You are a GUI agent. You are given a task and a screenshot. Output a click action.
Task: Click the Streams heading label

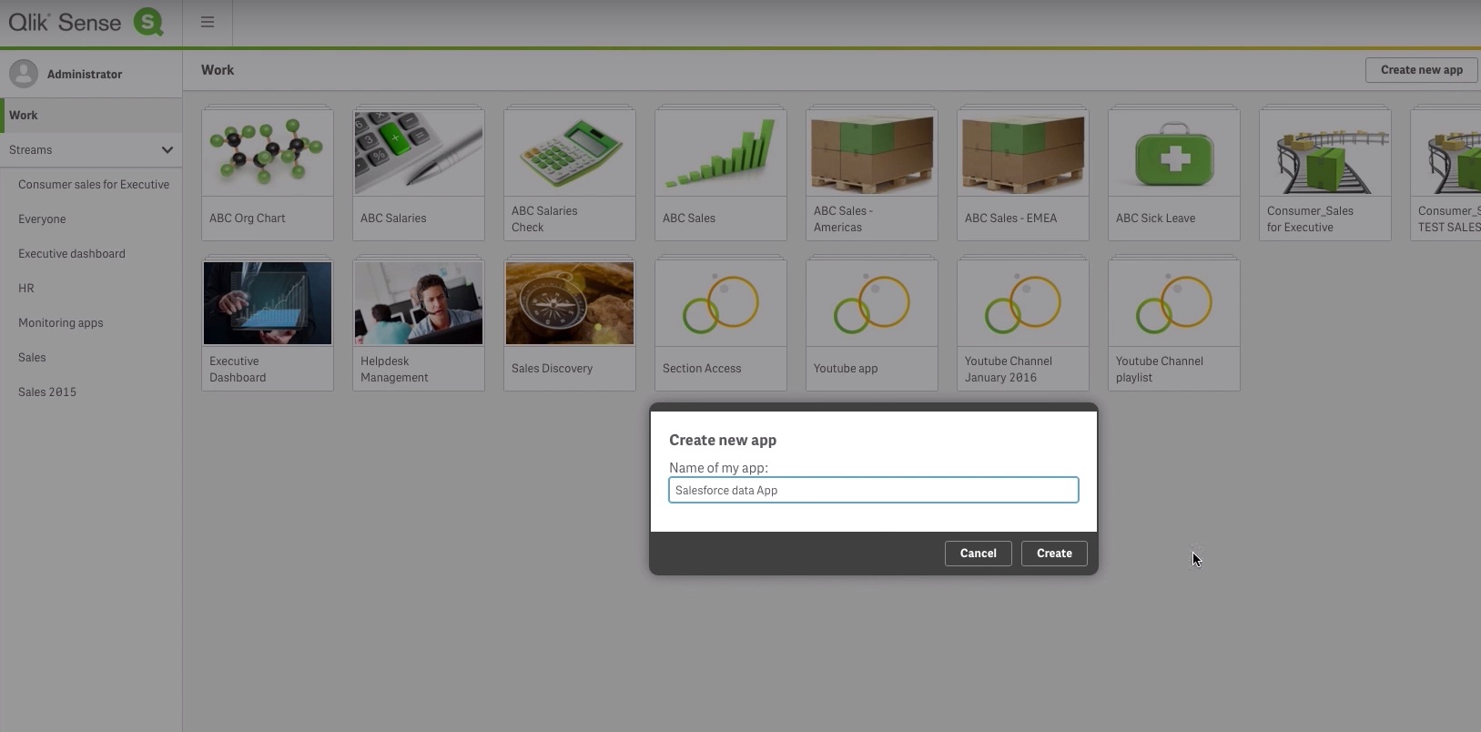coord(31,150)
